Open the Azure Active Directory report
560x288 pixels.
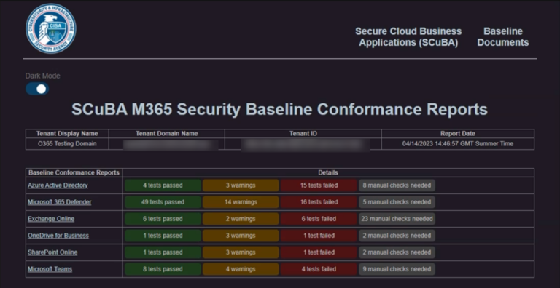58,185
